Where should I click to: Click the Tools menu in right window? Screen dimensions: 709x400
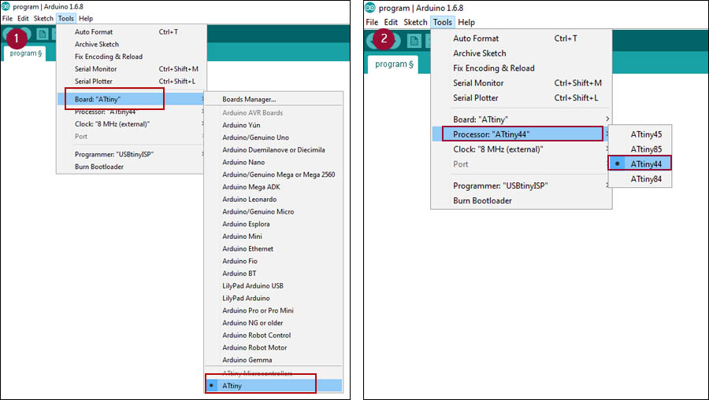[442, 22]
